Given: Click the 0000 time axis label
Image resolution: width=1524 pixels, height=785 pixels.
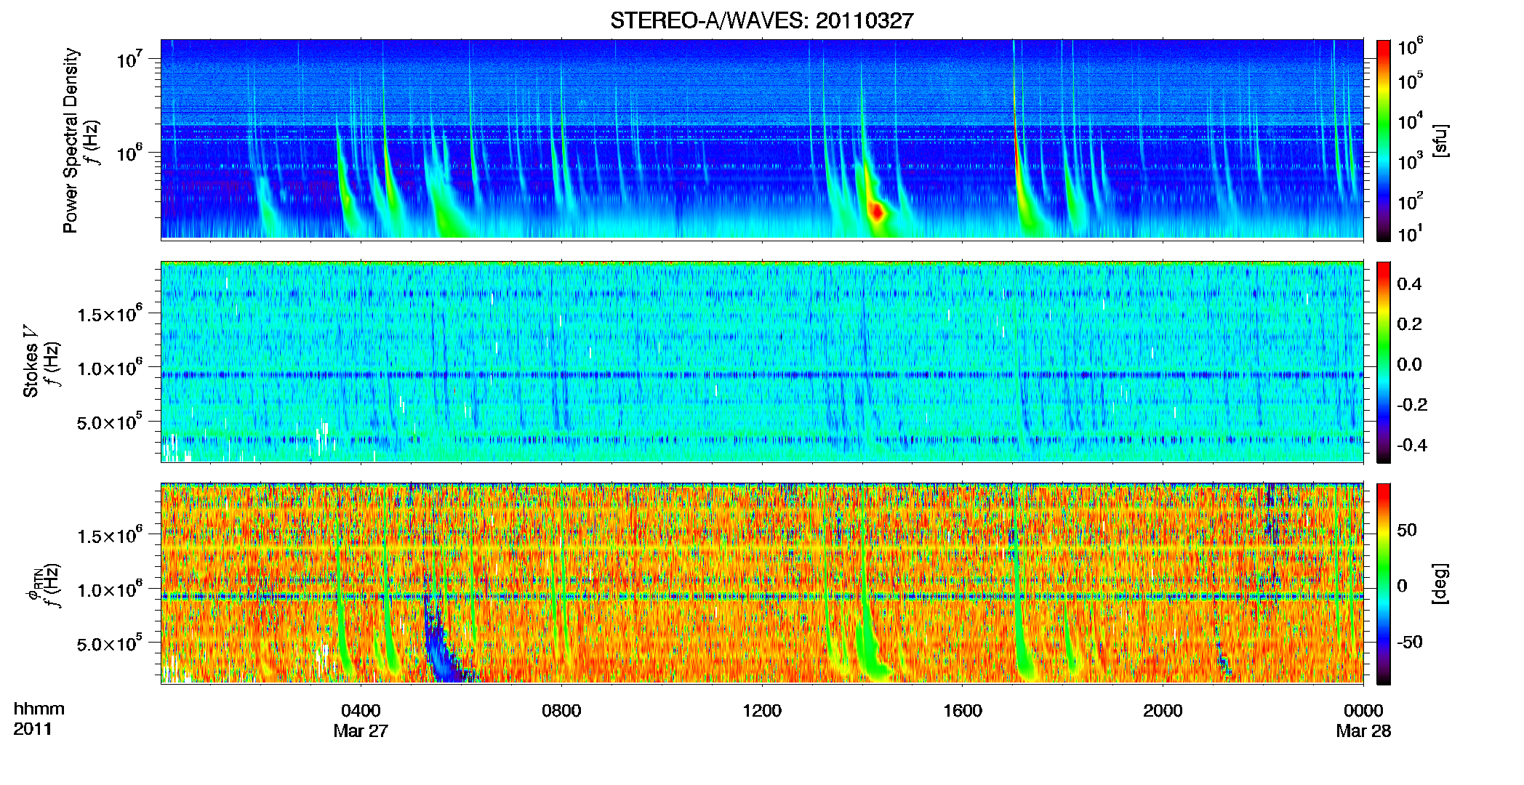Looking at the screenshot, I should (x=1363, y=711).
